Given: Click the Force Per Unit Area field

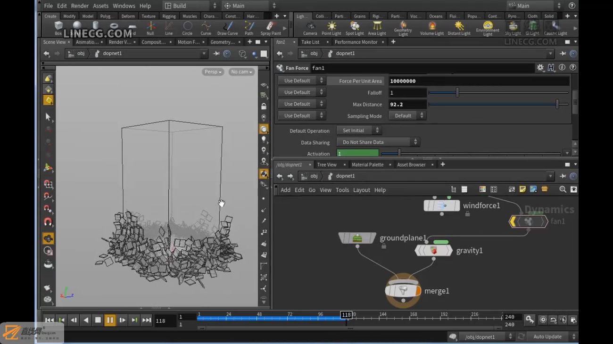Looking at the screenshot, I should click(479, 81).
